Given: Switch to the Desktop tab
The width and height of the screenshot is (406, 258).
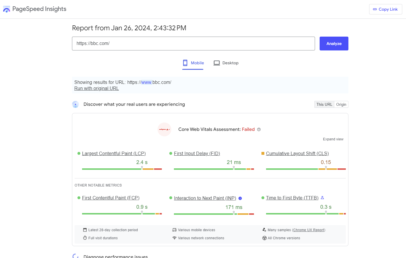Looking at the screenshot, I should pyautogui.click(x=226, y=63).
